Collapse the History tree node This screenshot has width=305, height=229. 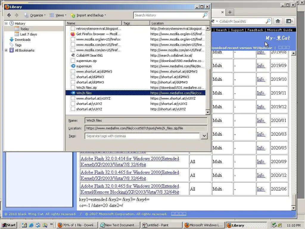(x=6, y=23)
